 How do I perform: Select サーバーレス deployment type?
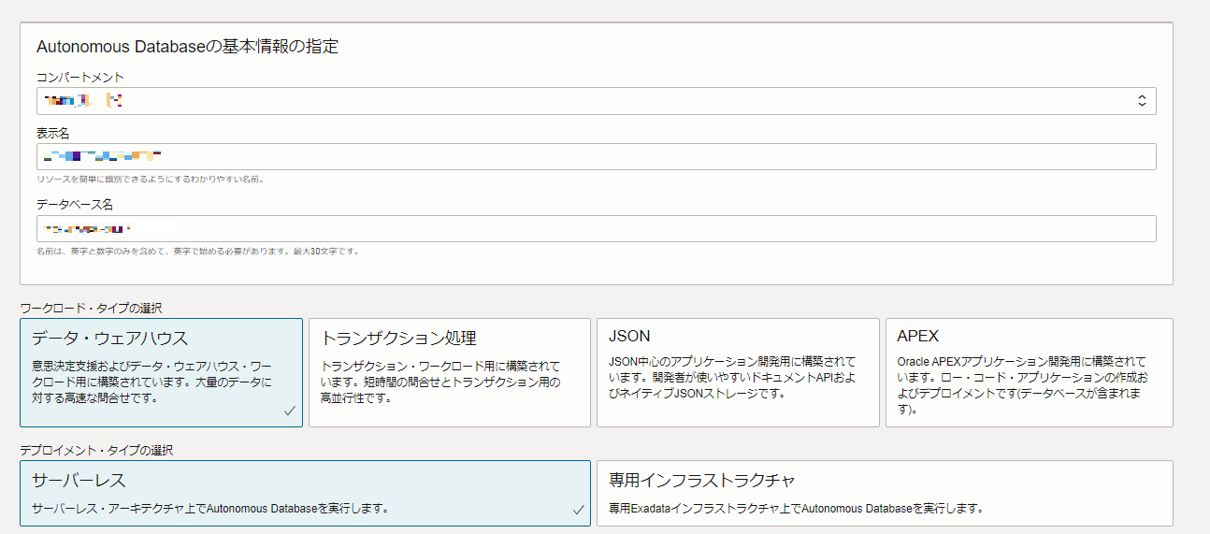305,493
